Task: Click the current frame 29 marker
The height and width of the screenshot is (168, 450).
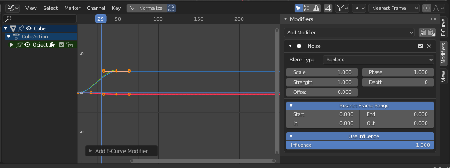Action: 101,19
